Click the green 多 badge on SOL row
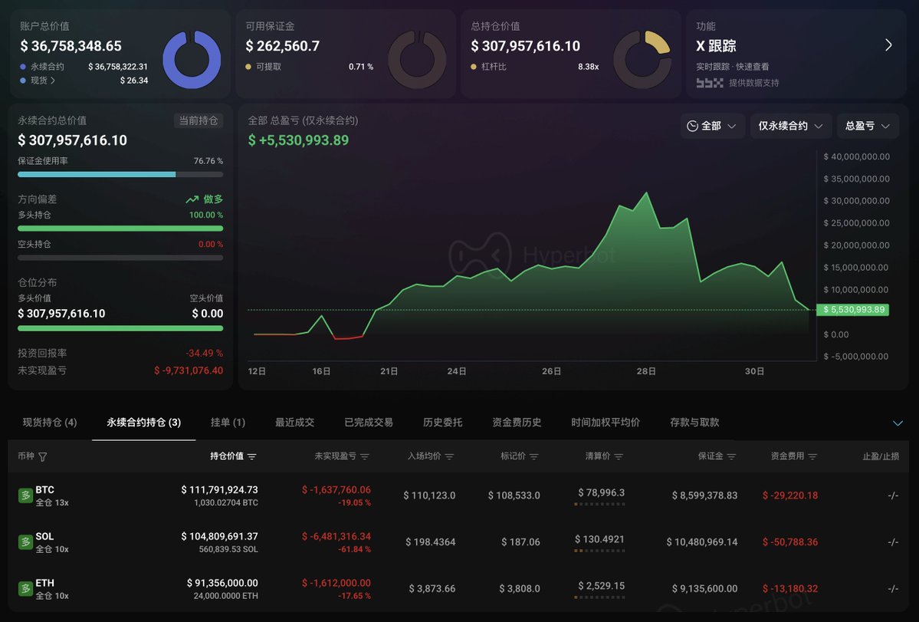 coord(25,542)
